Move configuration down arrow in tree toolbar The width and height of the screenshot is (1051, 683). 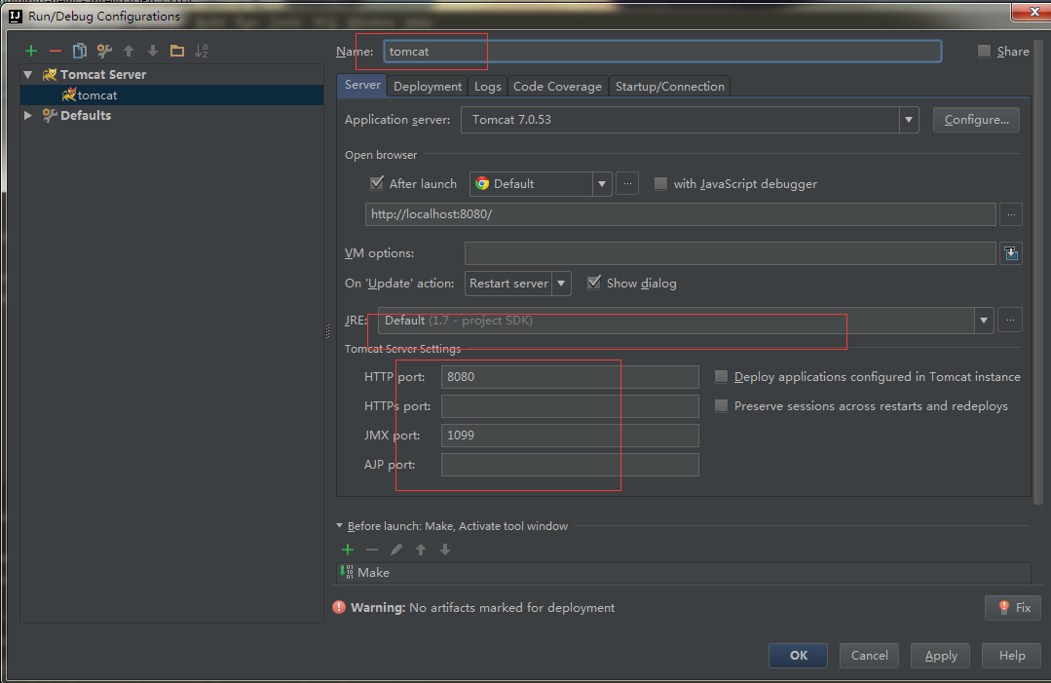pyautogui.click(x=153, y=51)
